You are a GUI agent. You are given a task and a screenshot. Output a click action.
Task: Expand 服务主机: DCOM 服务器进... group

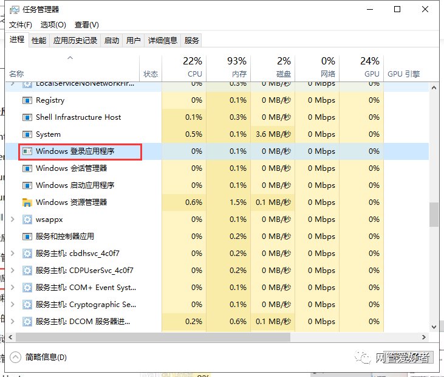coord(13,322)
